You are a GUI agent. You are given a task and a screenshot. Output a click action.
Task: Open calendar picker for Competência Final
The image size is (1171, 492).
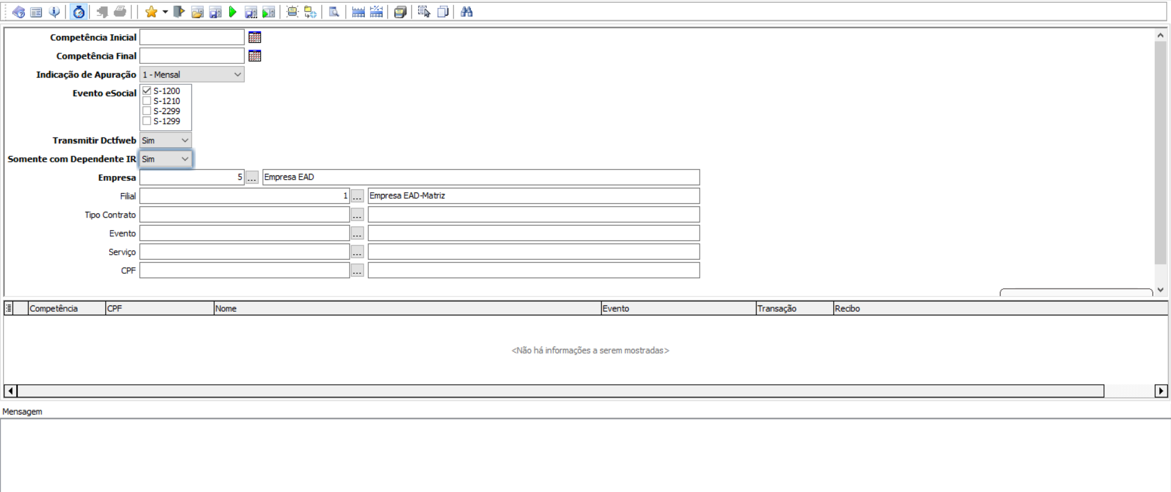coord(255,56)
